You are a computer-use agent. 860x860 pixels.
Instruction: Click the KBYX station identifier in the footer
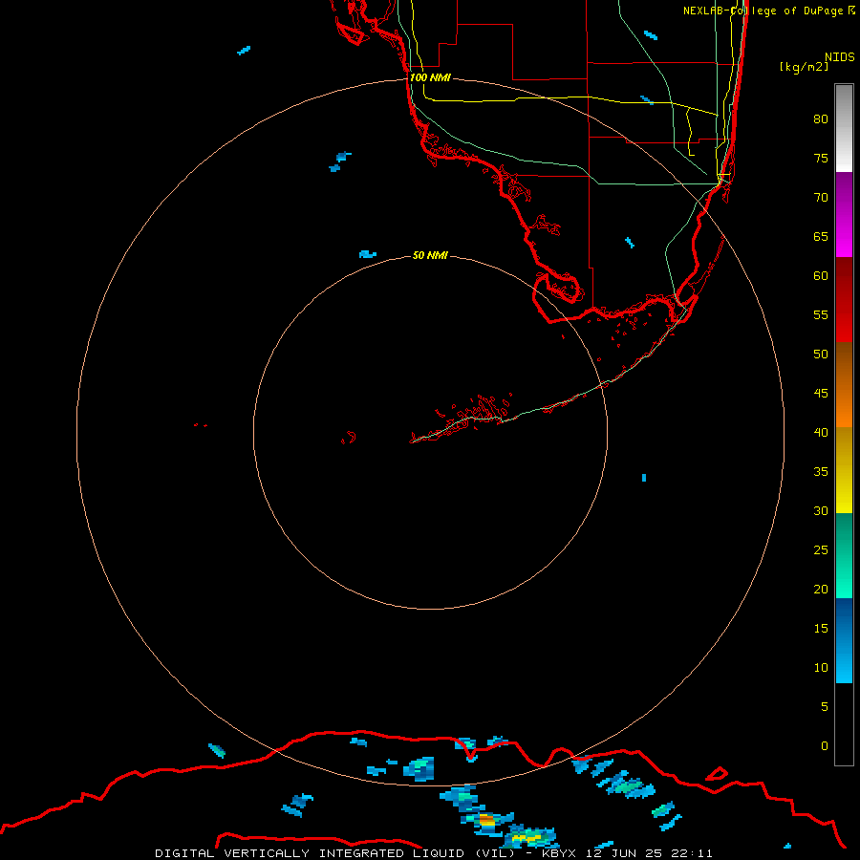coord(559,853)
